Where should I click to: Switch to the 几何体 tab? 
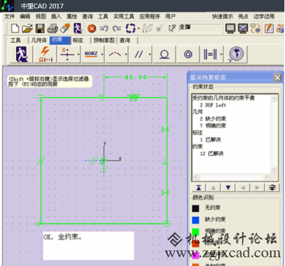pyautogui.click(x=39, y=40)
